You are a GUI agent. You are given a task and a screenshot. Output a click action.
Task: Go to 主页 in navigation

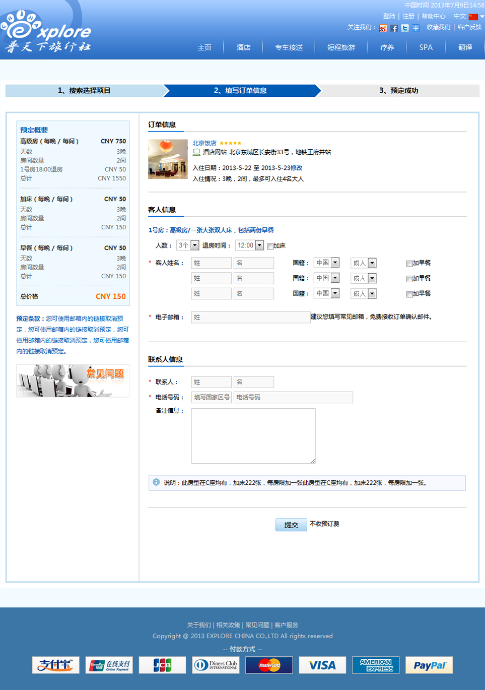204,47
